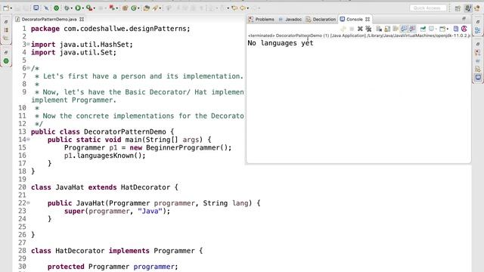The width and height of the screenshot is (484, 272).
Task: Click the Open Perspective icon
Action: click(x=458, y=8)
